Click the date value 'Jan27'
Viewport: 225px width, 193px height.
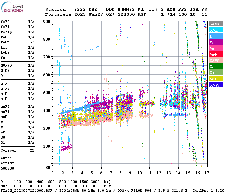pos(96,14)
